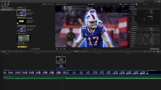Open browser search magnifier icon
The width and height of the screenshot is (161, 90).
click(x=54, y=4)
